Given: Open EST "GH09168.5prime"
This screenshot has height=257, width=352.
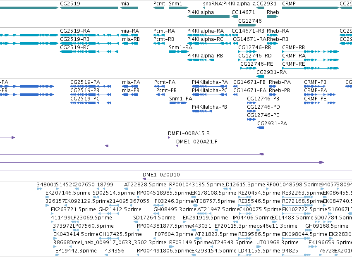Looking at the screenshot, I should click(327, 226).
